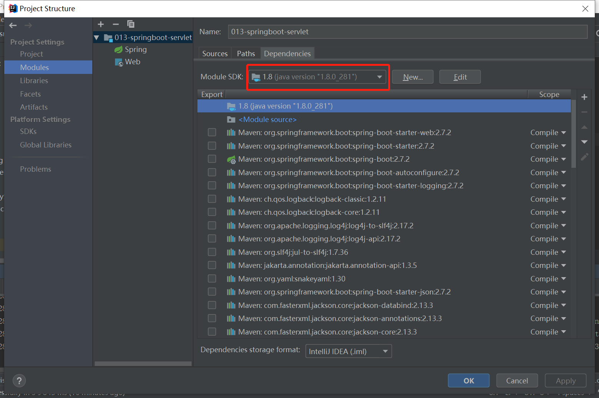Click the Web facet icon

click(119, 62)
